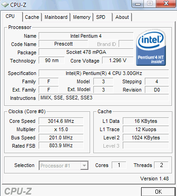
Task: Click the Specification field text
Action: click(x=104, y=73)
